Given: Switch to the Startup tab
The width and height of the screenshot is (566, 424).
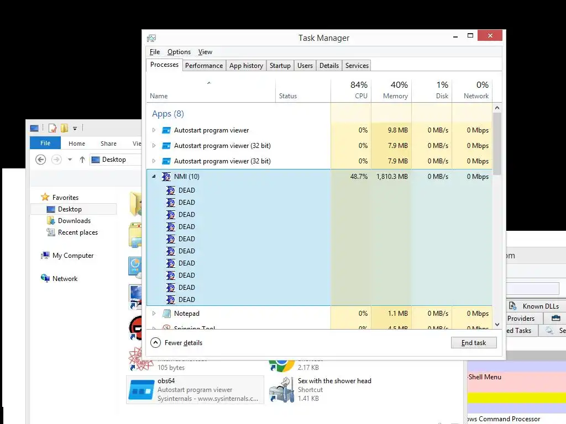Looking at the screenshot, I should coord(280,66).
